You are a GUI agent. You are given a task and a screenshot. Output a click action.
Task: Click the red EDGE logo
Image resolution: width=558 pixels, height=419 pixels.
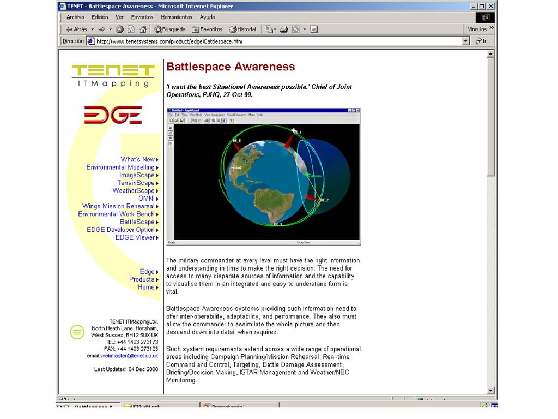113,115
